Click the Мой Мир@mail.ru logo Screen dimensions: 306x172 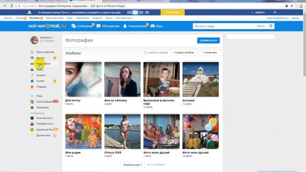click(x=47, y=26)
